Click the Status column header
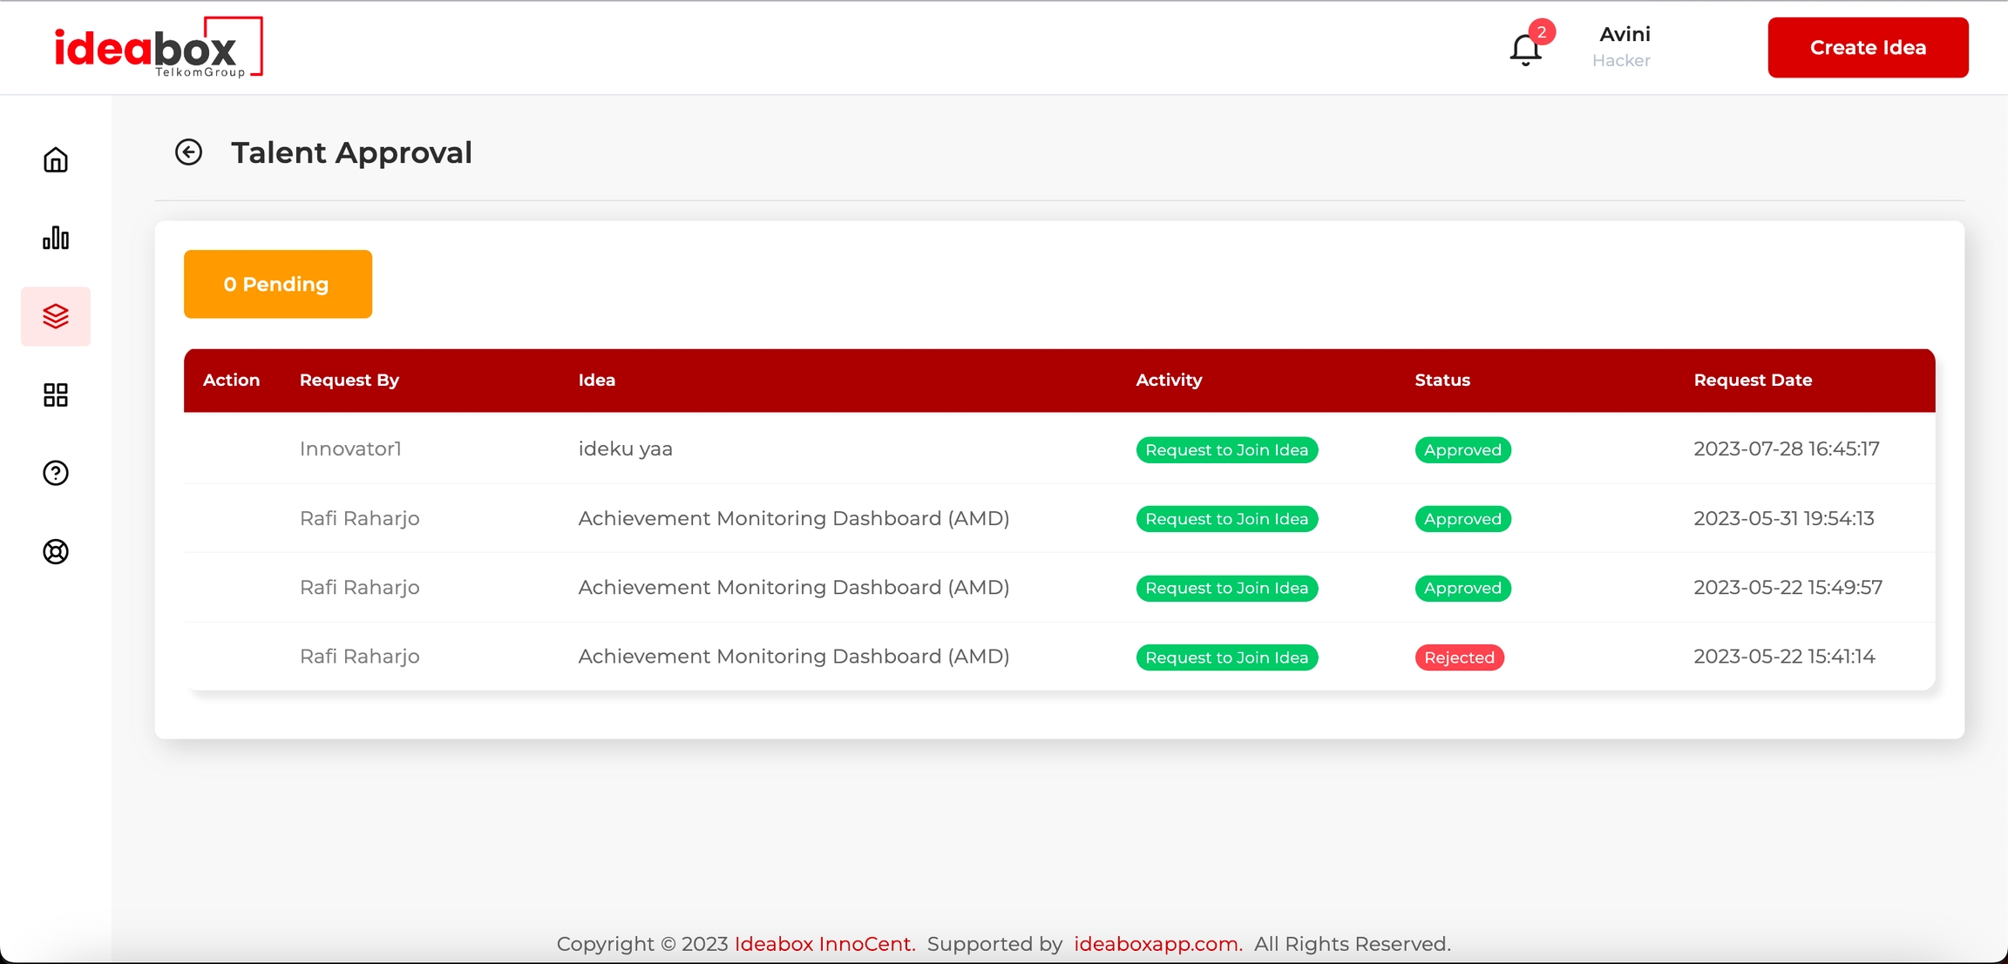Viewport: 2008px width, 964px height. coord(1442,380)
